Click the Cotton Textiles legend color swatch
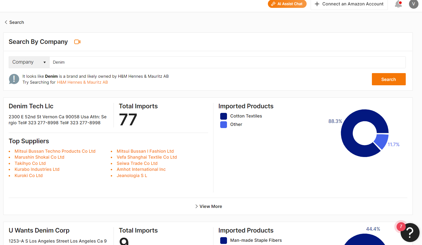 [x=223, y=116]
